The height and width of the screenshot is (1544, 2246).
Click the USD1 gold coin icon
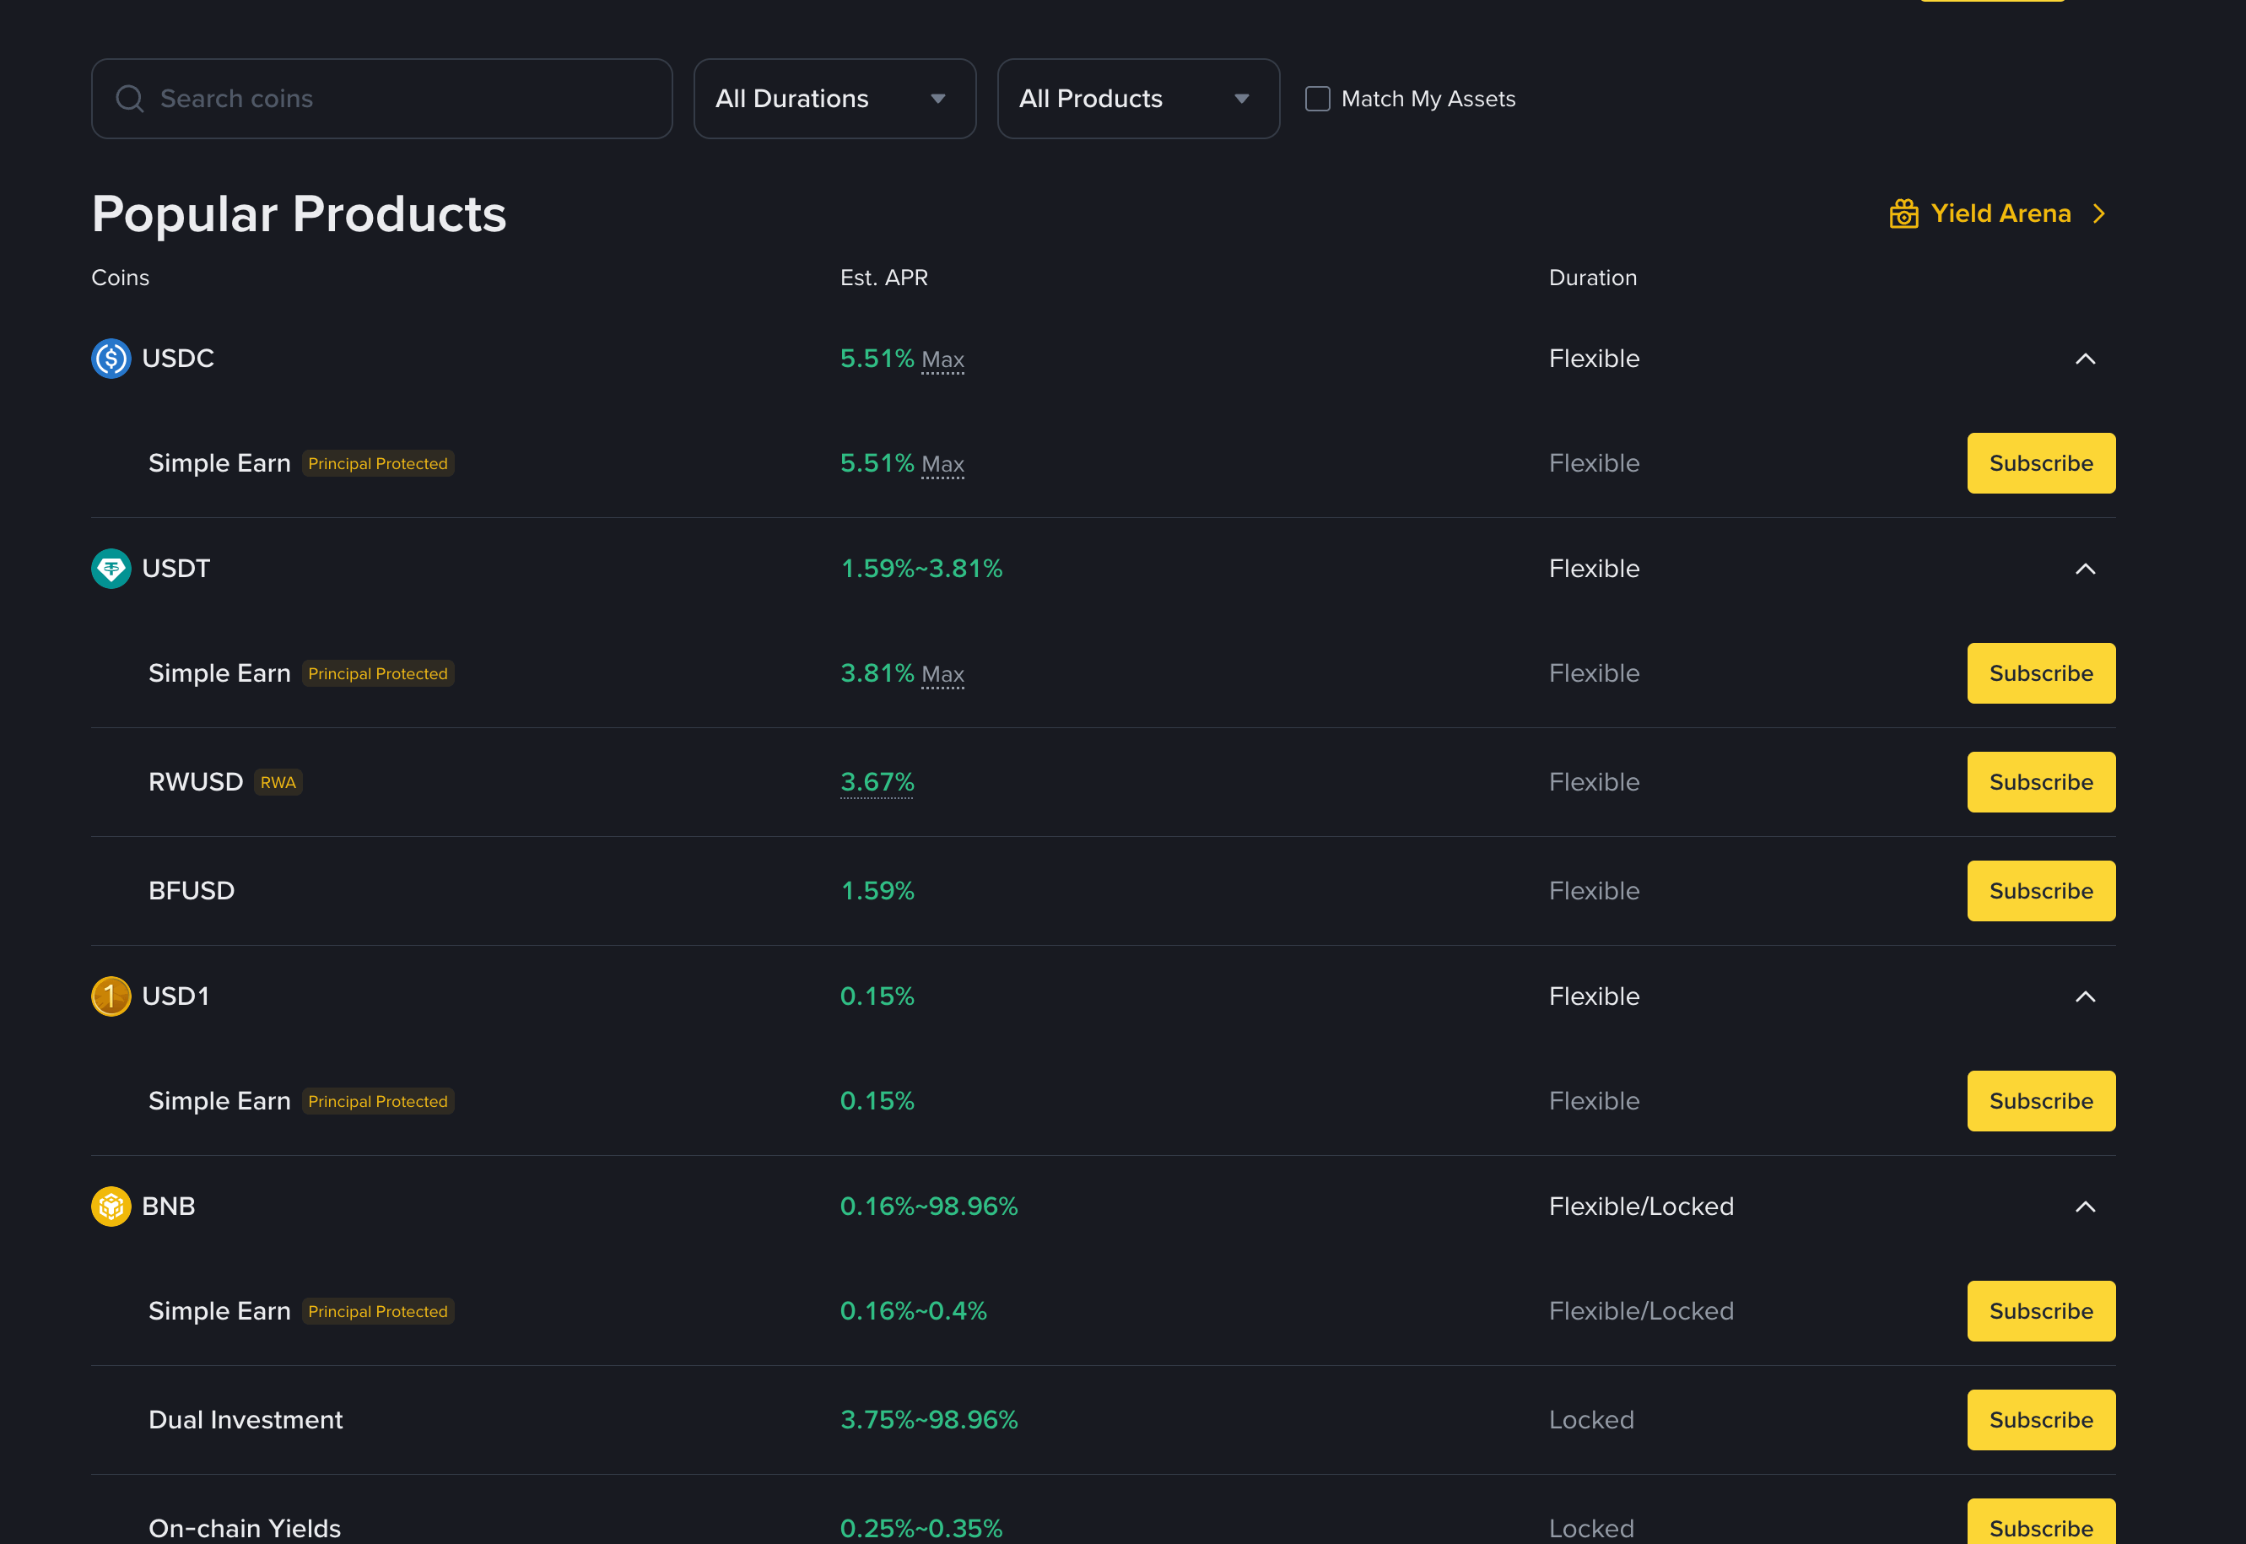pyautogui.click(x=111, y=996)
